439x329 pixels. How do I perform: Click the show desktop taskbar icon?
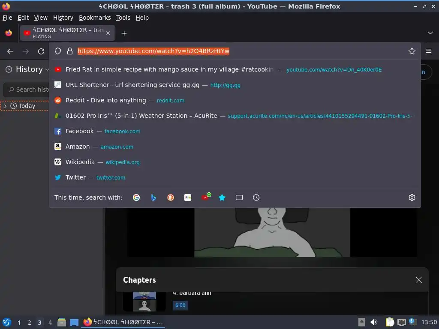[x=74, y=322]
